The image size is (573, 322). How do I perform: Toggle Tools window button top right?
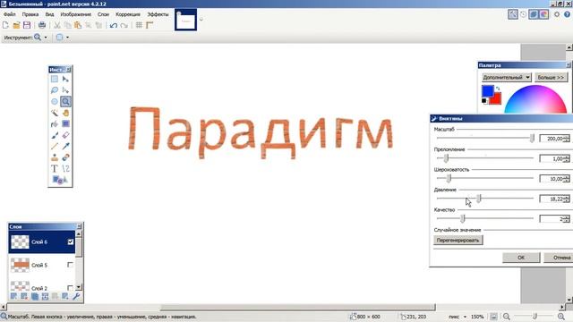point(513,14)
